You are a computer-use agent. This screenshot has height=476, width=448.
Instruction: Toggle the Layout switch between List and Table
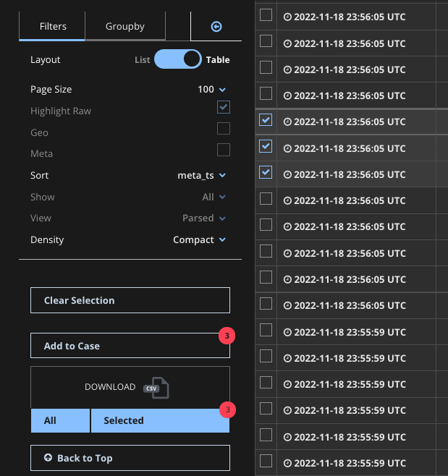click(178, 59)
